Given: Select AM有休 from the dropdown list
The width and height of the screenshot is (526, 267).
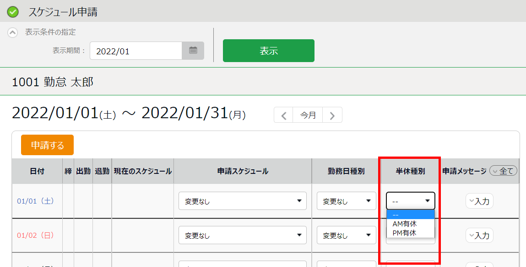Looking at the screenshot, I should pyautogui.click(x=405, y=224).
